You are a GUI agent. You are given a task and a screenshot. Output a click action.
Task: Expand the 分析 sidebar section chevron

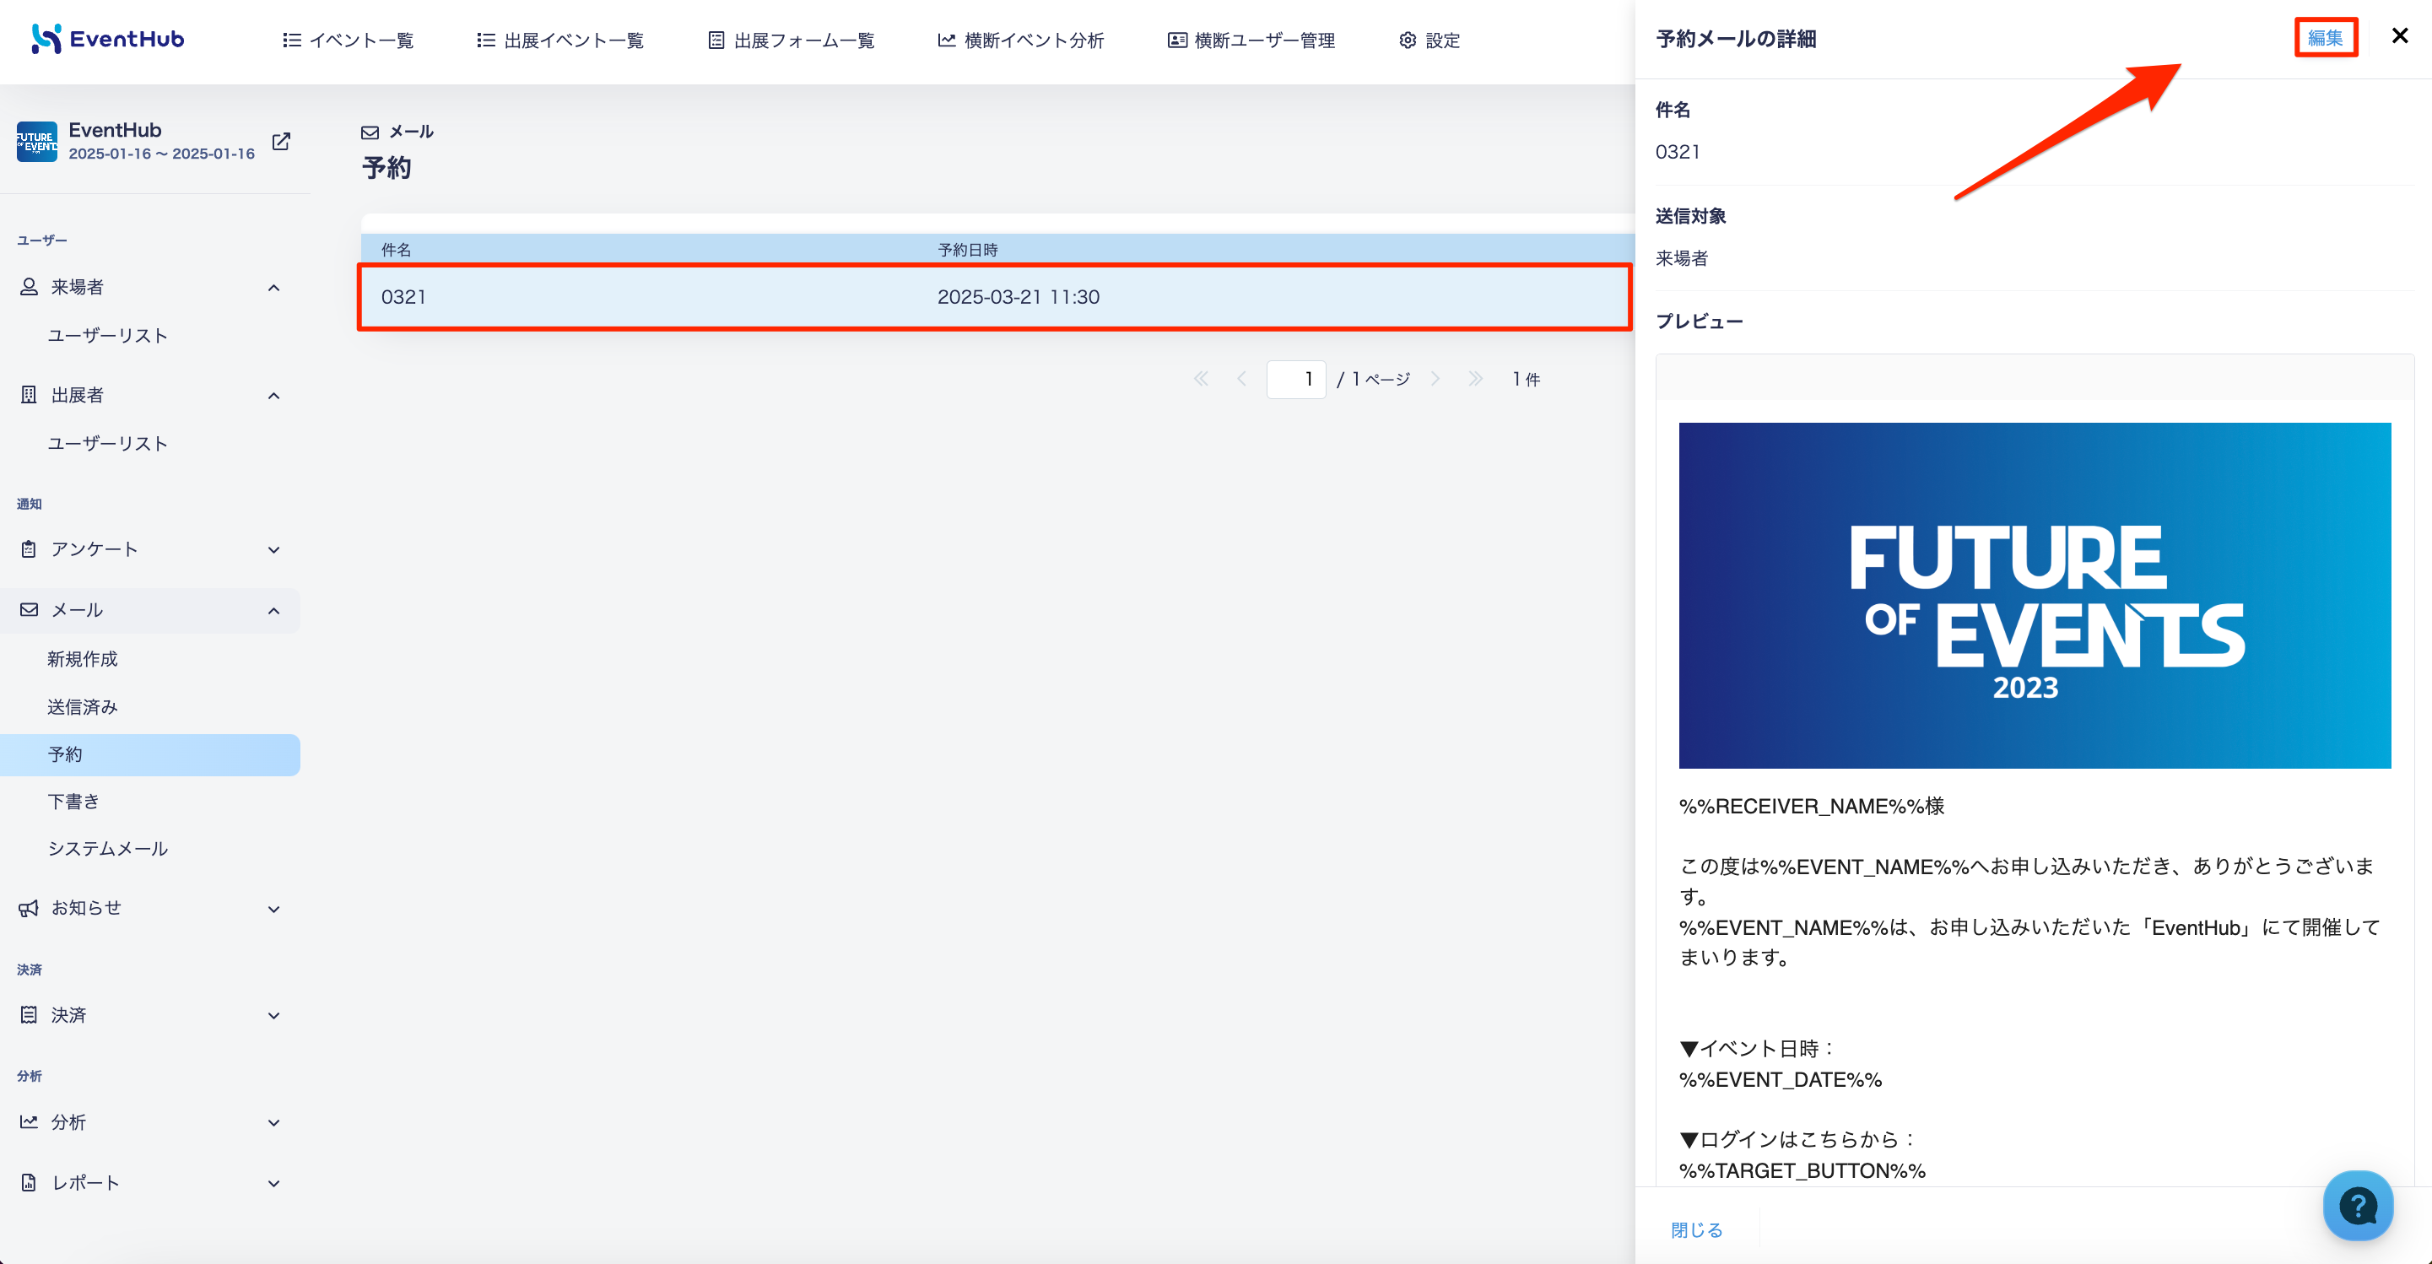(x=273, y=1123)
